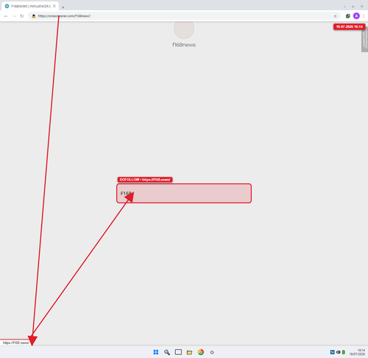Click the site security lock icon
Screen dimensions: 368x358
(x=34, y=16)
